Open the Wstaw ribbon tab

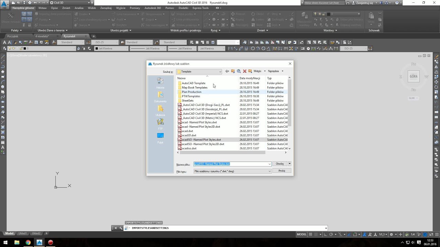43,8
